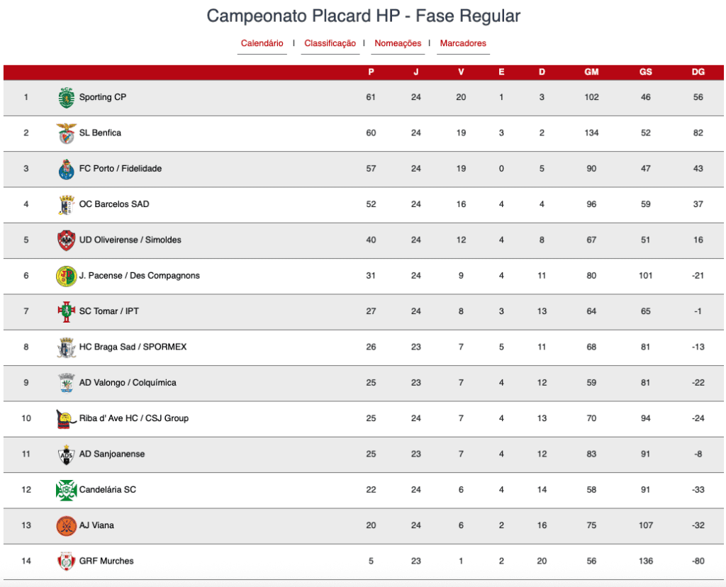Select the SC Tomar / IPT cross crest
The width and height of the screenshot is (726, 587).
(66, 311)
